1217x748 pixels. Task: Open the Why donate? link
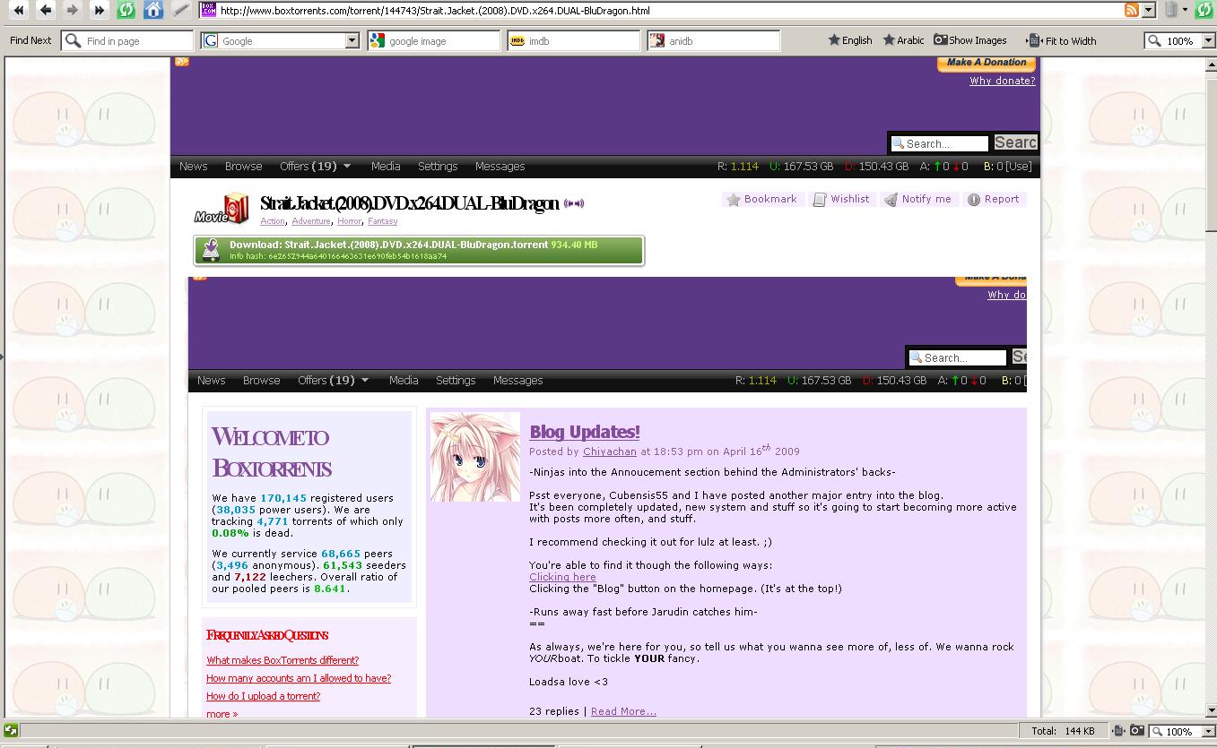click(1002, 81)
